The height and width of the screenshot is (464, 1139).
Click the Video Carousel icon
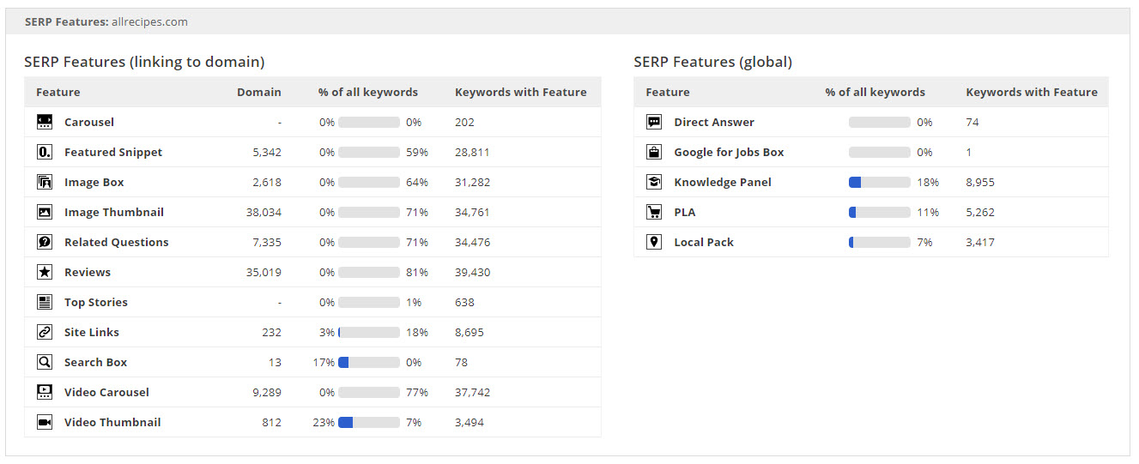[x=45, y=392]
